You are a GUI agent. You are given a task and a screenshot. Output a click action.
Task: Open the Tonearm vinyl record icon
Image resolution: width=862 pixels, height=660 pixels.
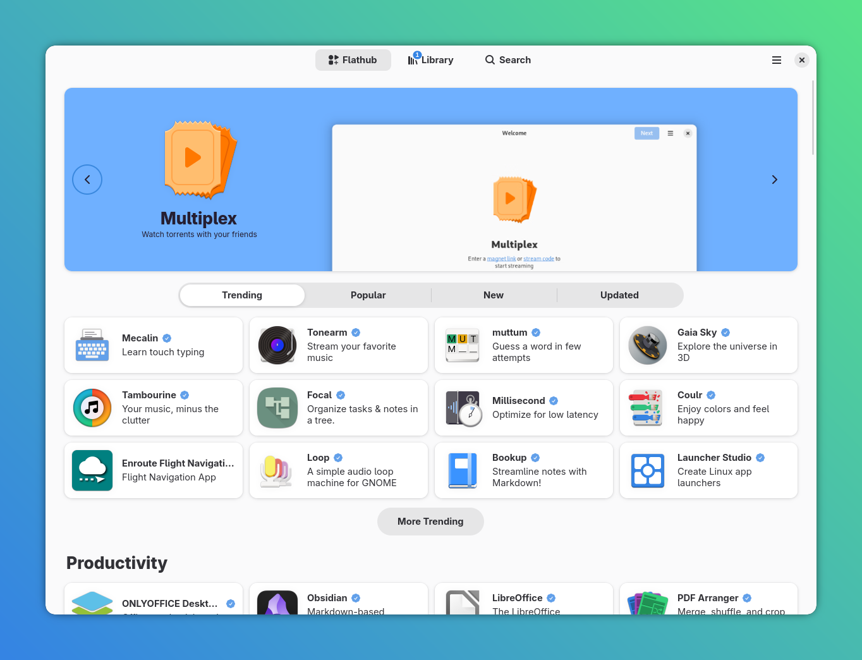(277, 345)
